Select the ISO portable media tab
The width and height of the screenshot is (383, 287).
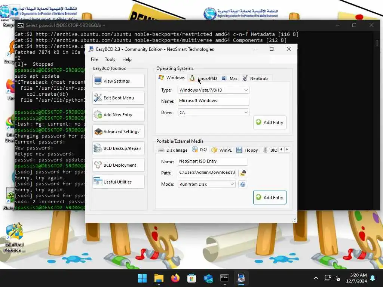coord(199,149)
